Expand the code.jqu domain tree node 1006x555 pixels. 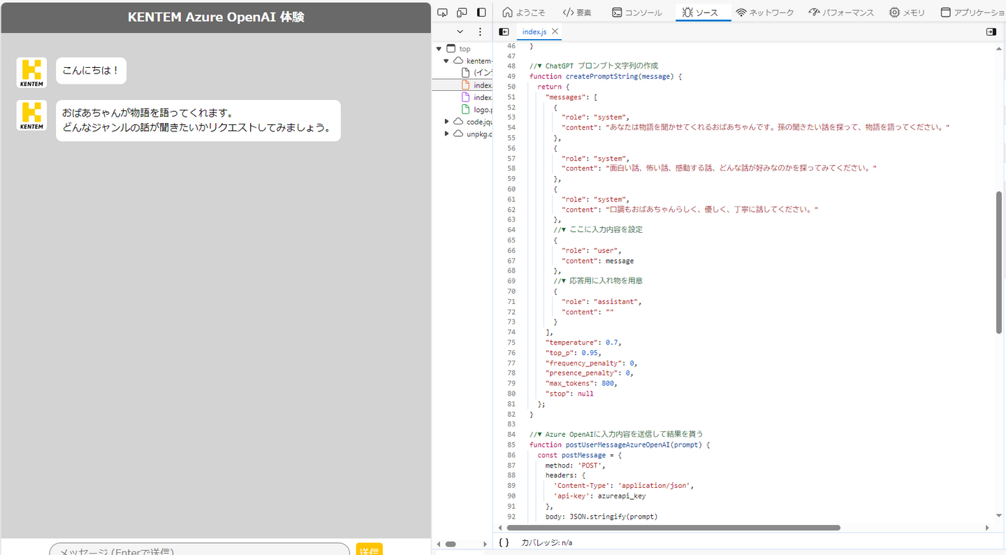(x=446, y=122)
